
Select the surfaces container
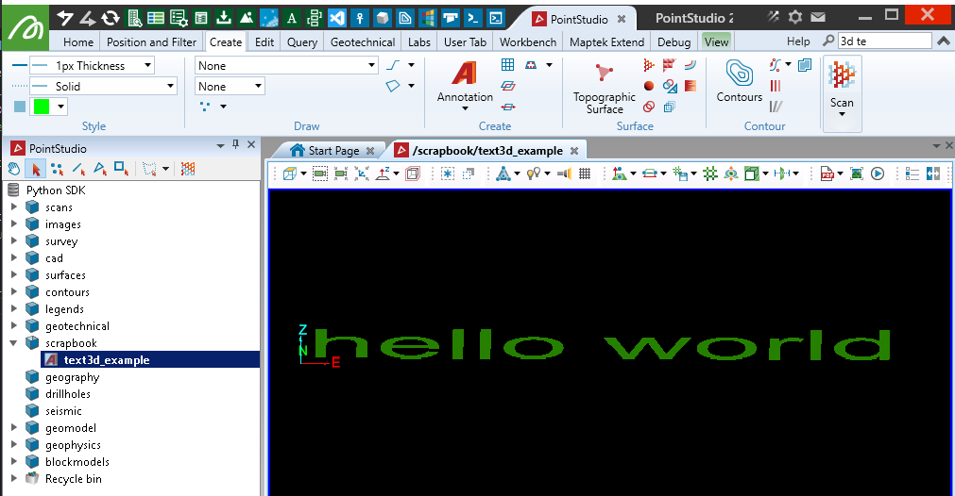65,275
